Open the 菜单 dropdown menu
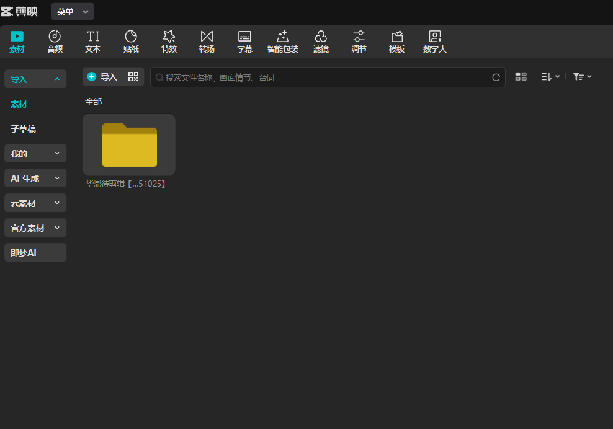The height and width of the screenshot is (429, 613). [73, 12]
